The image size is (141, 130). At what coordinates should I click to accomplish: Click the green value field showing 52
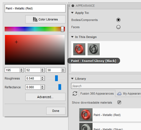(x=33, y=70)
